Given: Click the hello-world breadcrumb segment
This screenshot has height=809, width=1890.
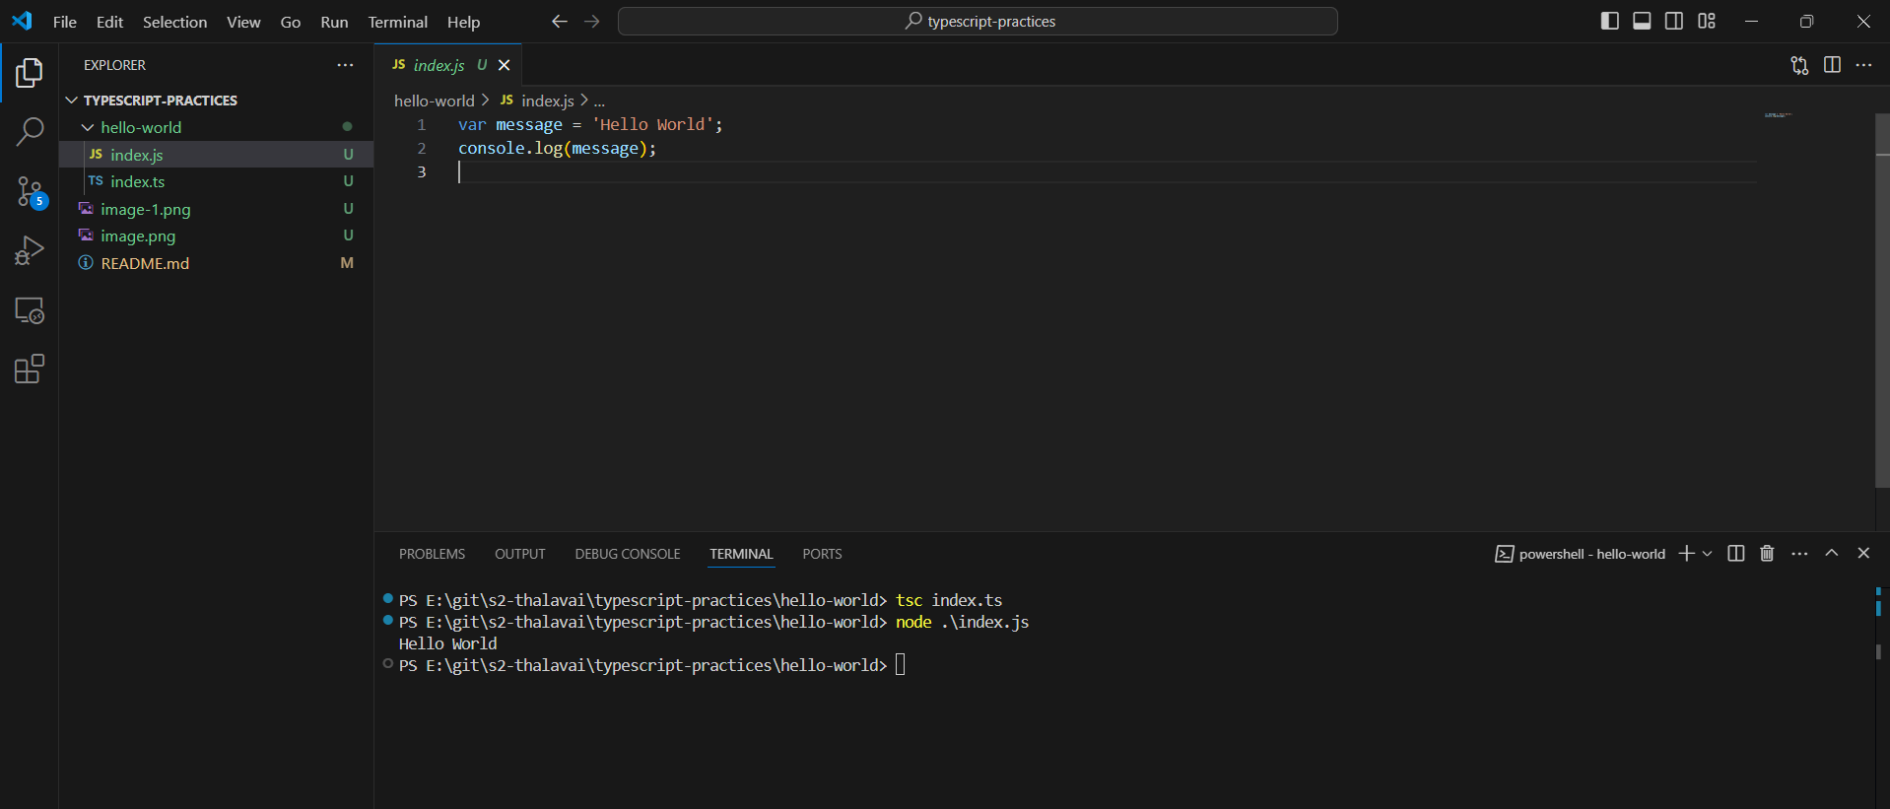Looking at the screenshot, I should point(434,101).
